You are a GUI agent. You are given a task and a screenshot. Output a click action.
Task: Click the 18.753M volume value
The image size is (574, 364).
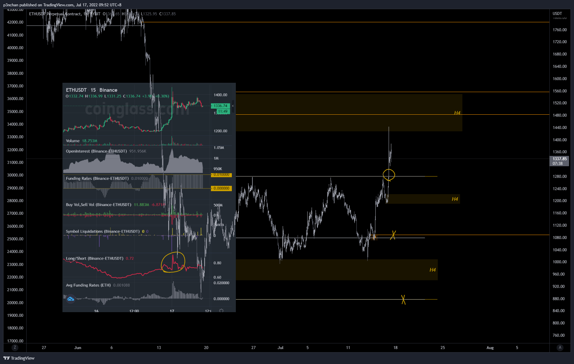pos(90,141)
